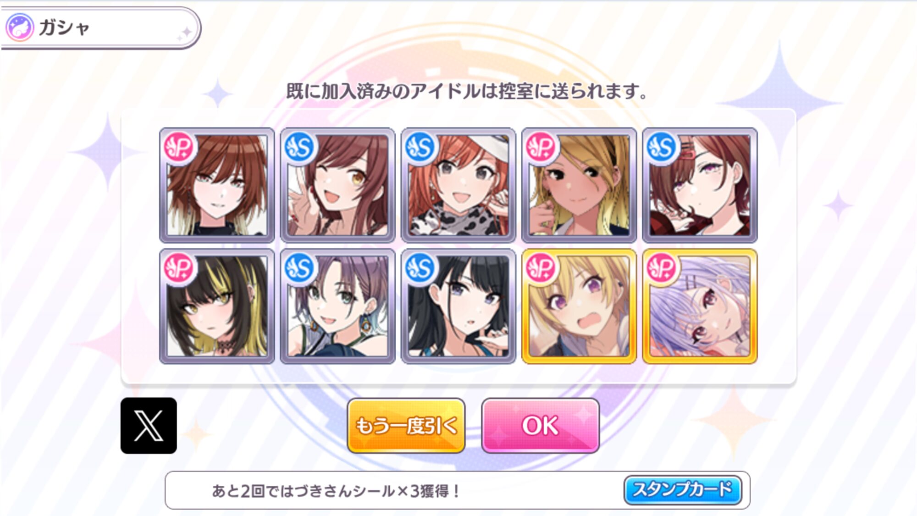This screenshot has width=917, height=516.
Task: Confirm results with the pink OK button
Action: point(540,426)
